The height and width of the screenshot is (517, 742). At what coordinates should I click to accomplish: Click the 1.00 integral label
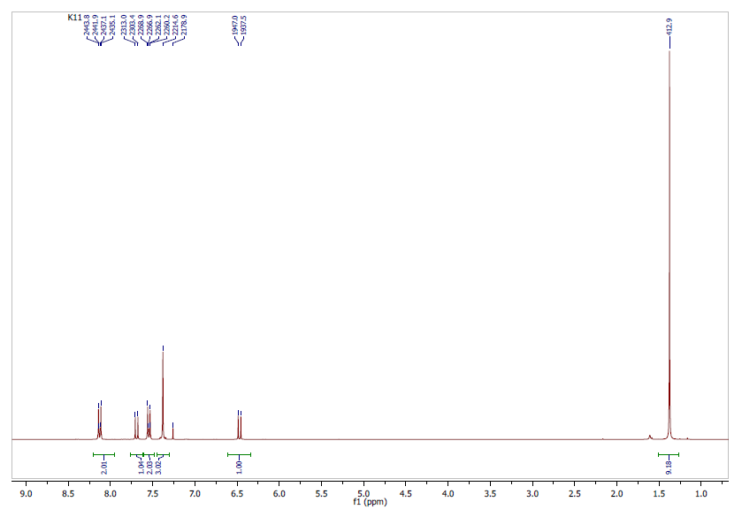tap(239, 465)
